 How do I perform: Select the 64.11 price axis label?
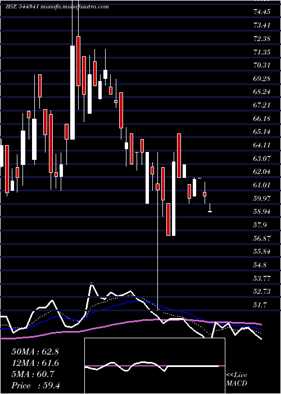click(x=262, y=145)
